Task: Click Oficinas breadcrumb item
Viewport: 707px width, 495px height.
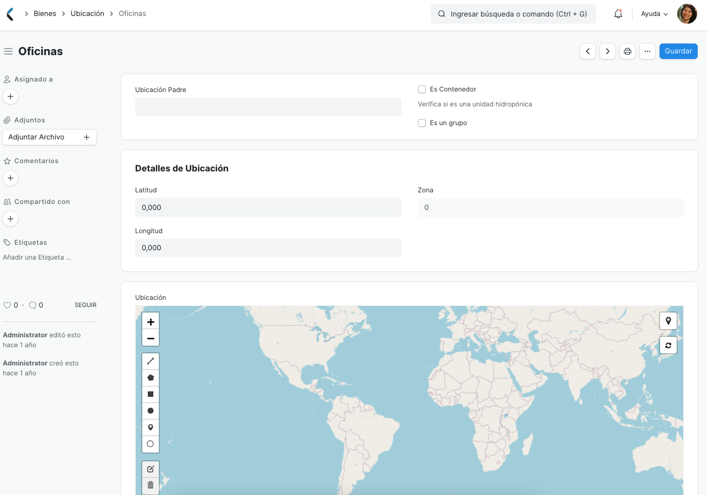Action: 132,14
